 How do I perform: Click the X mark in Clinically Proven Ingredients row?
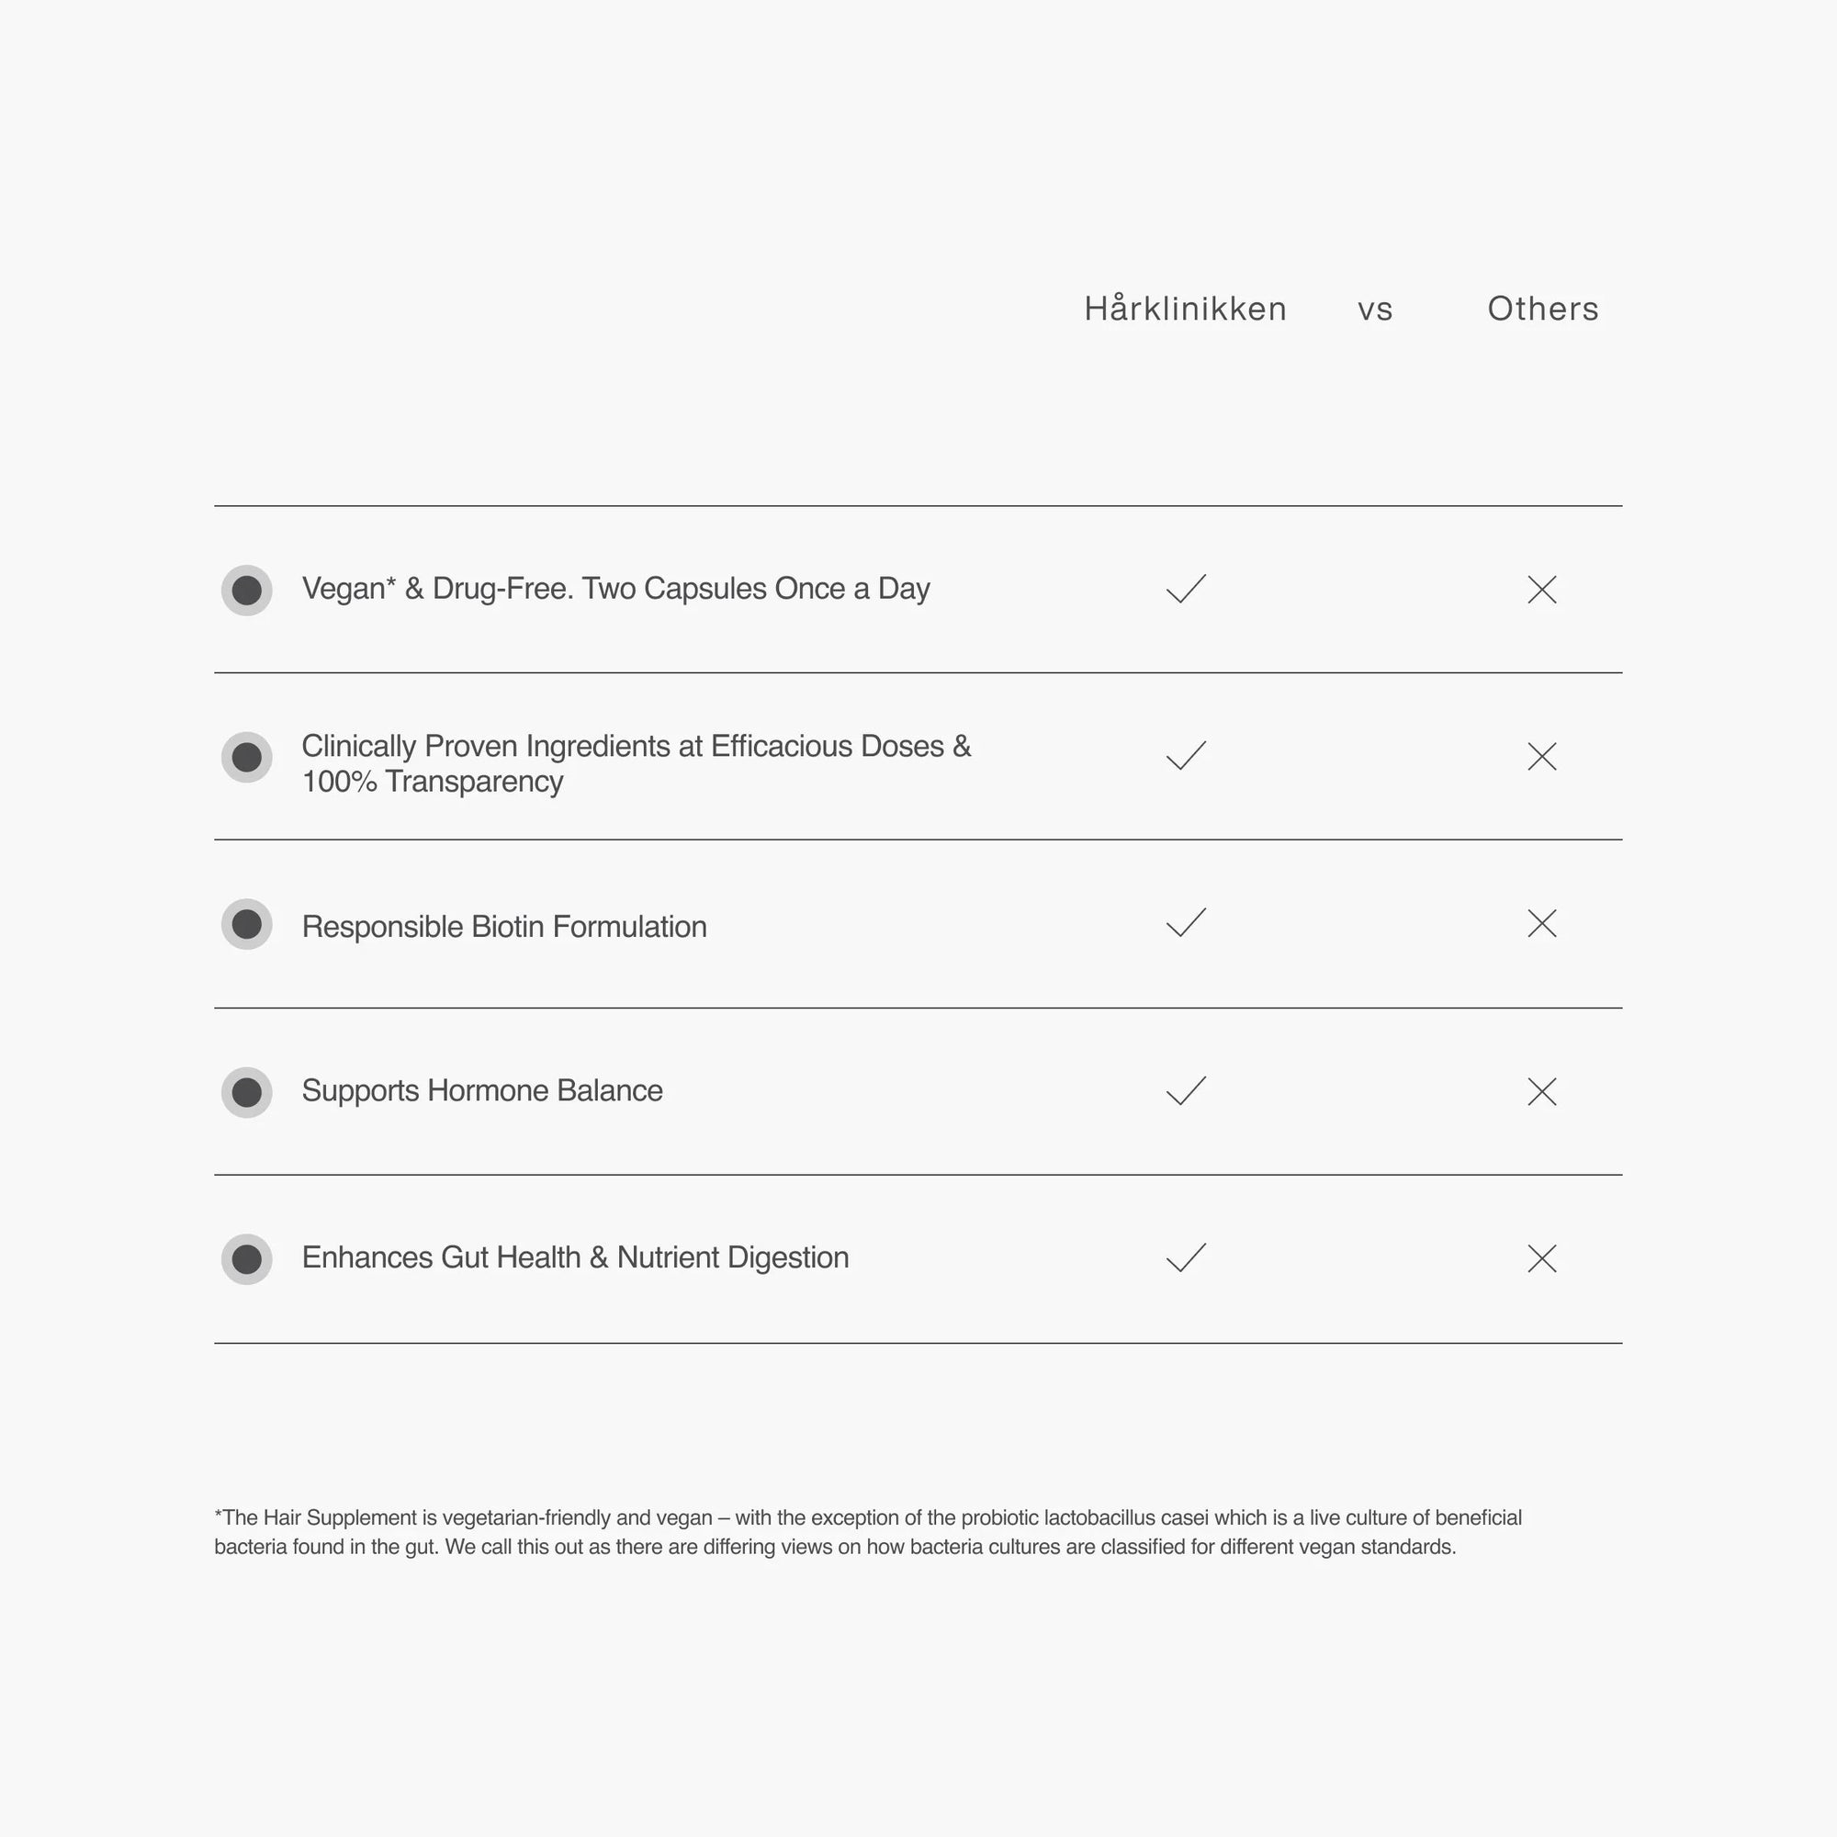[x=1542, y=757]
